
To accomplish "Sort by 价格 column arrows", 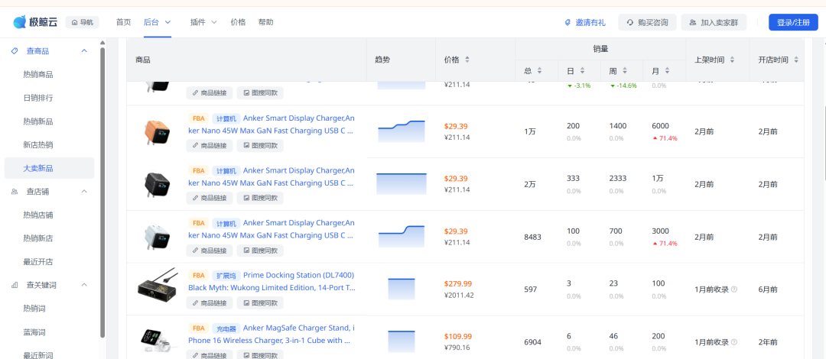I will [467, 60].
